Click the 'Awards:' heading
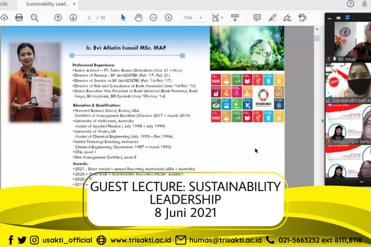Screen dimensions: 371x247 [80, 164]
